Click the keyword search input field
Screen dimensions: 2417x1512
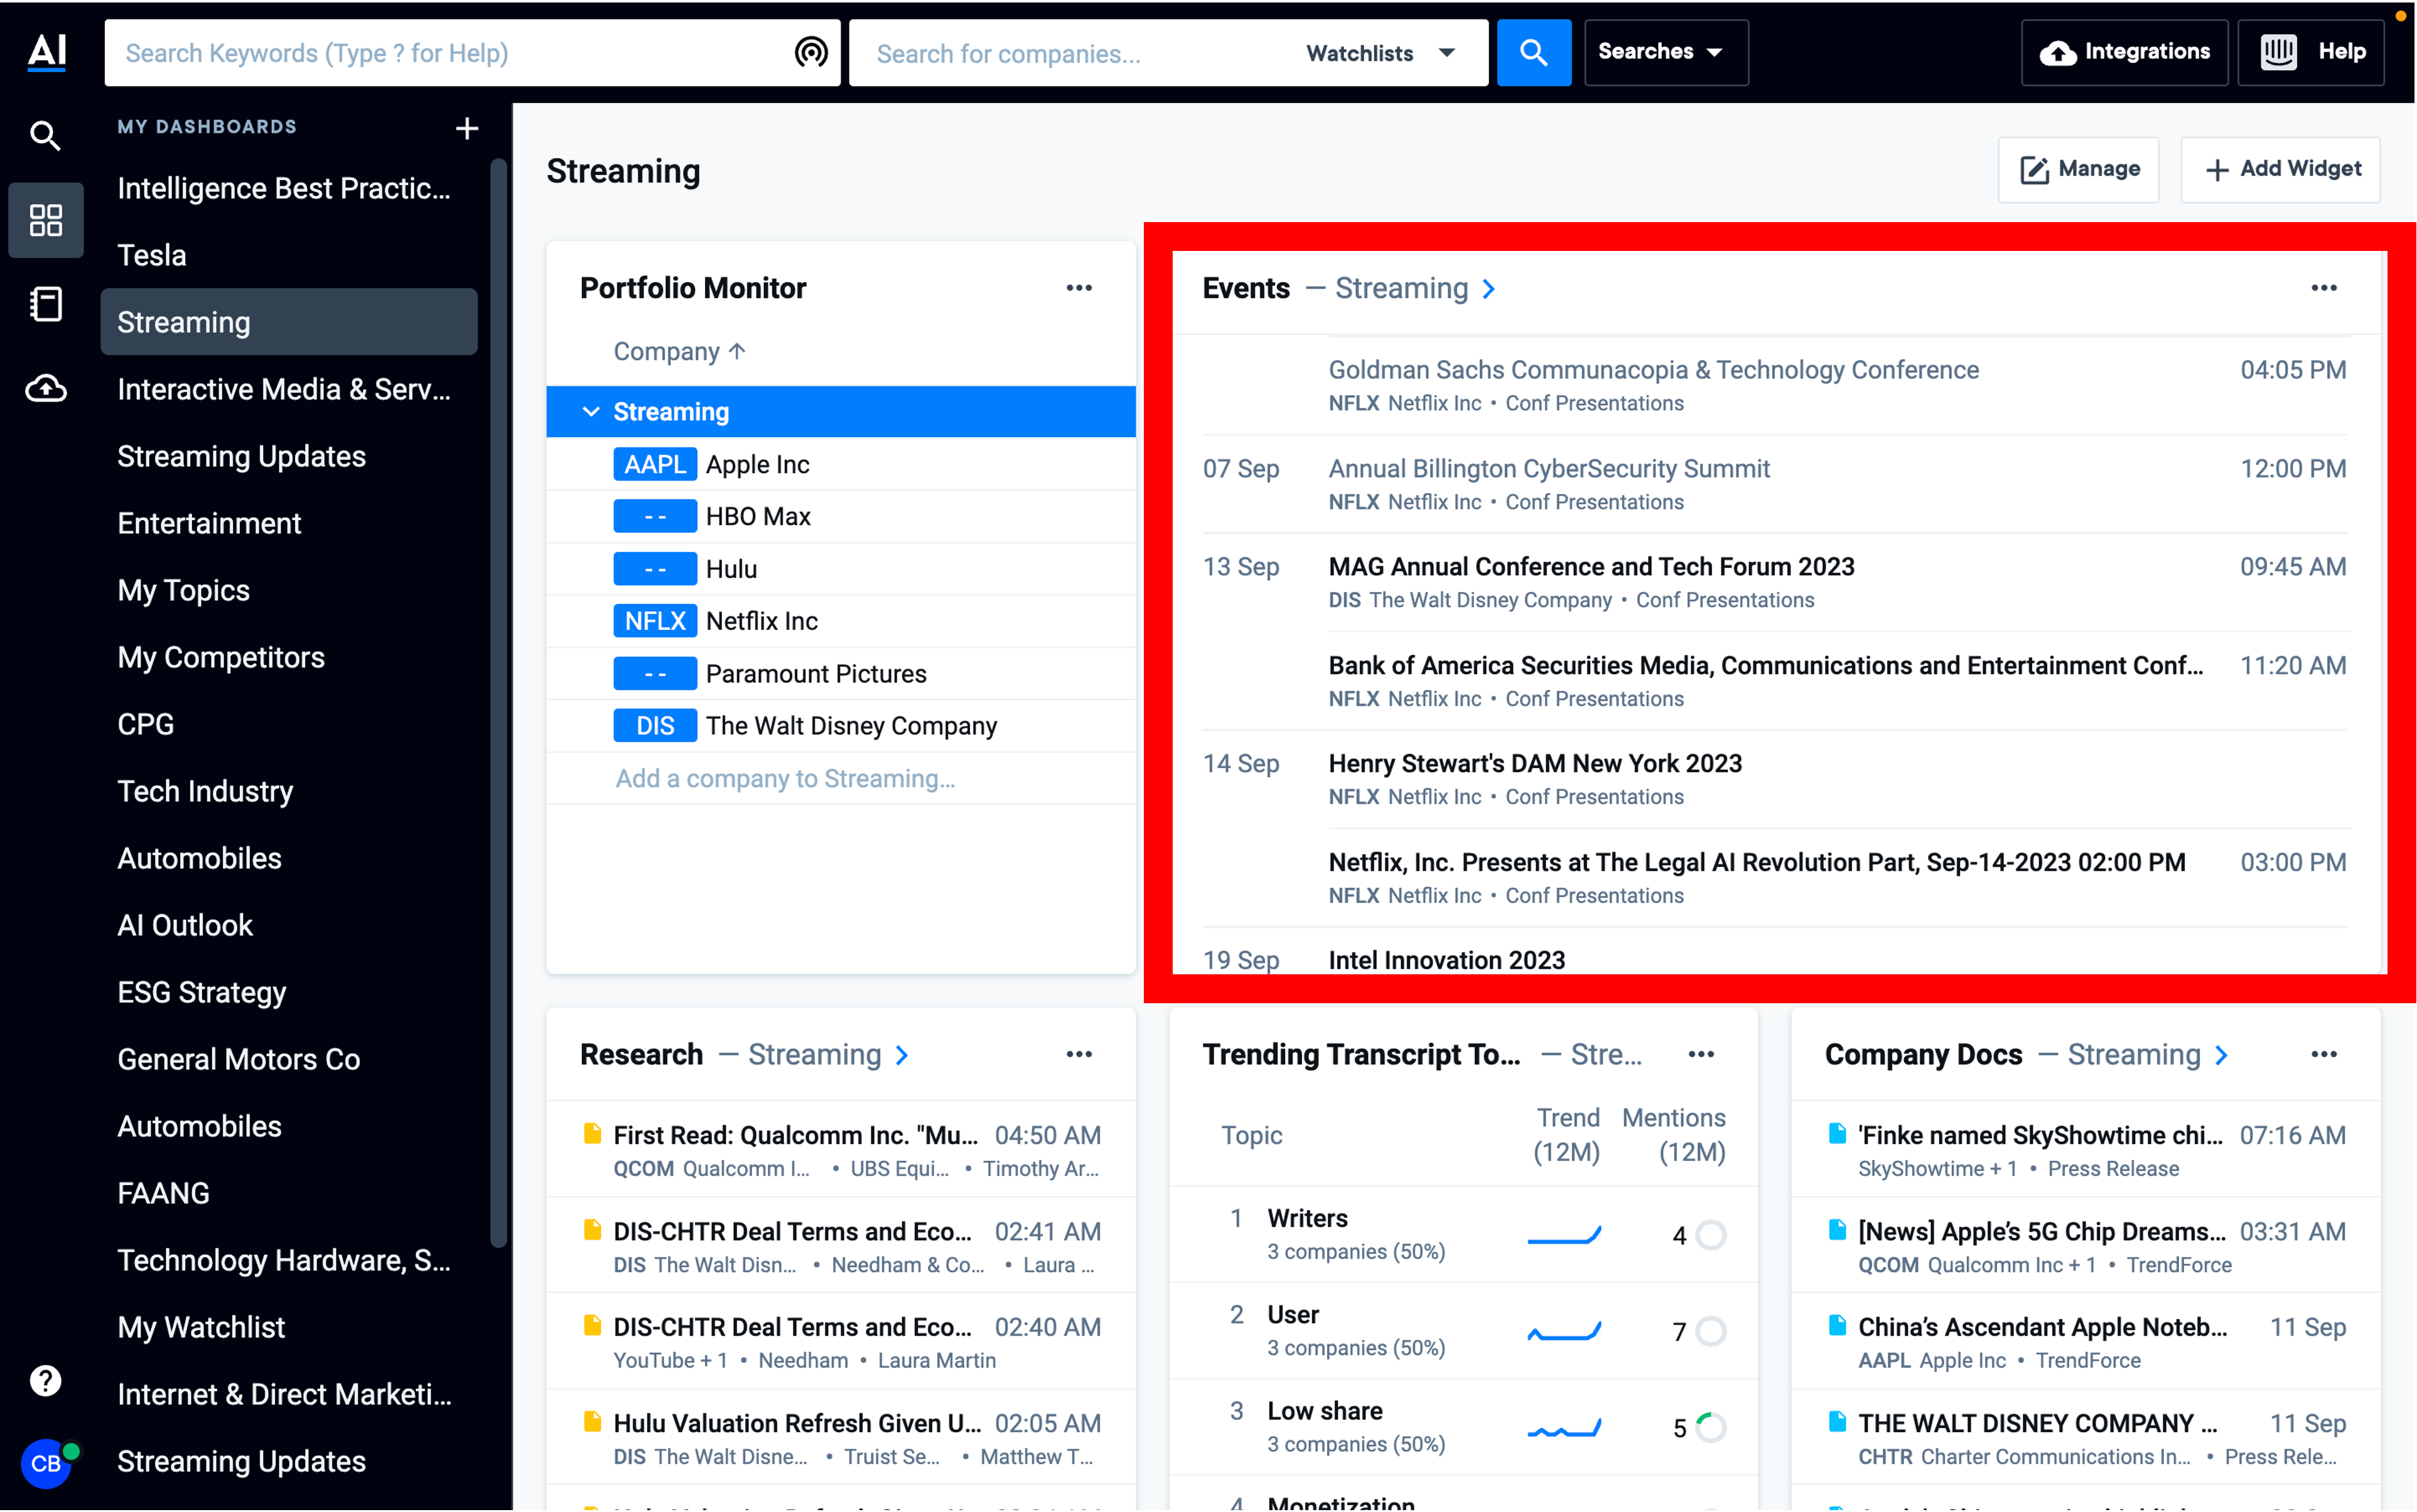click(450, 53)
